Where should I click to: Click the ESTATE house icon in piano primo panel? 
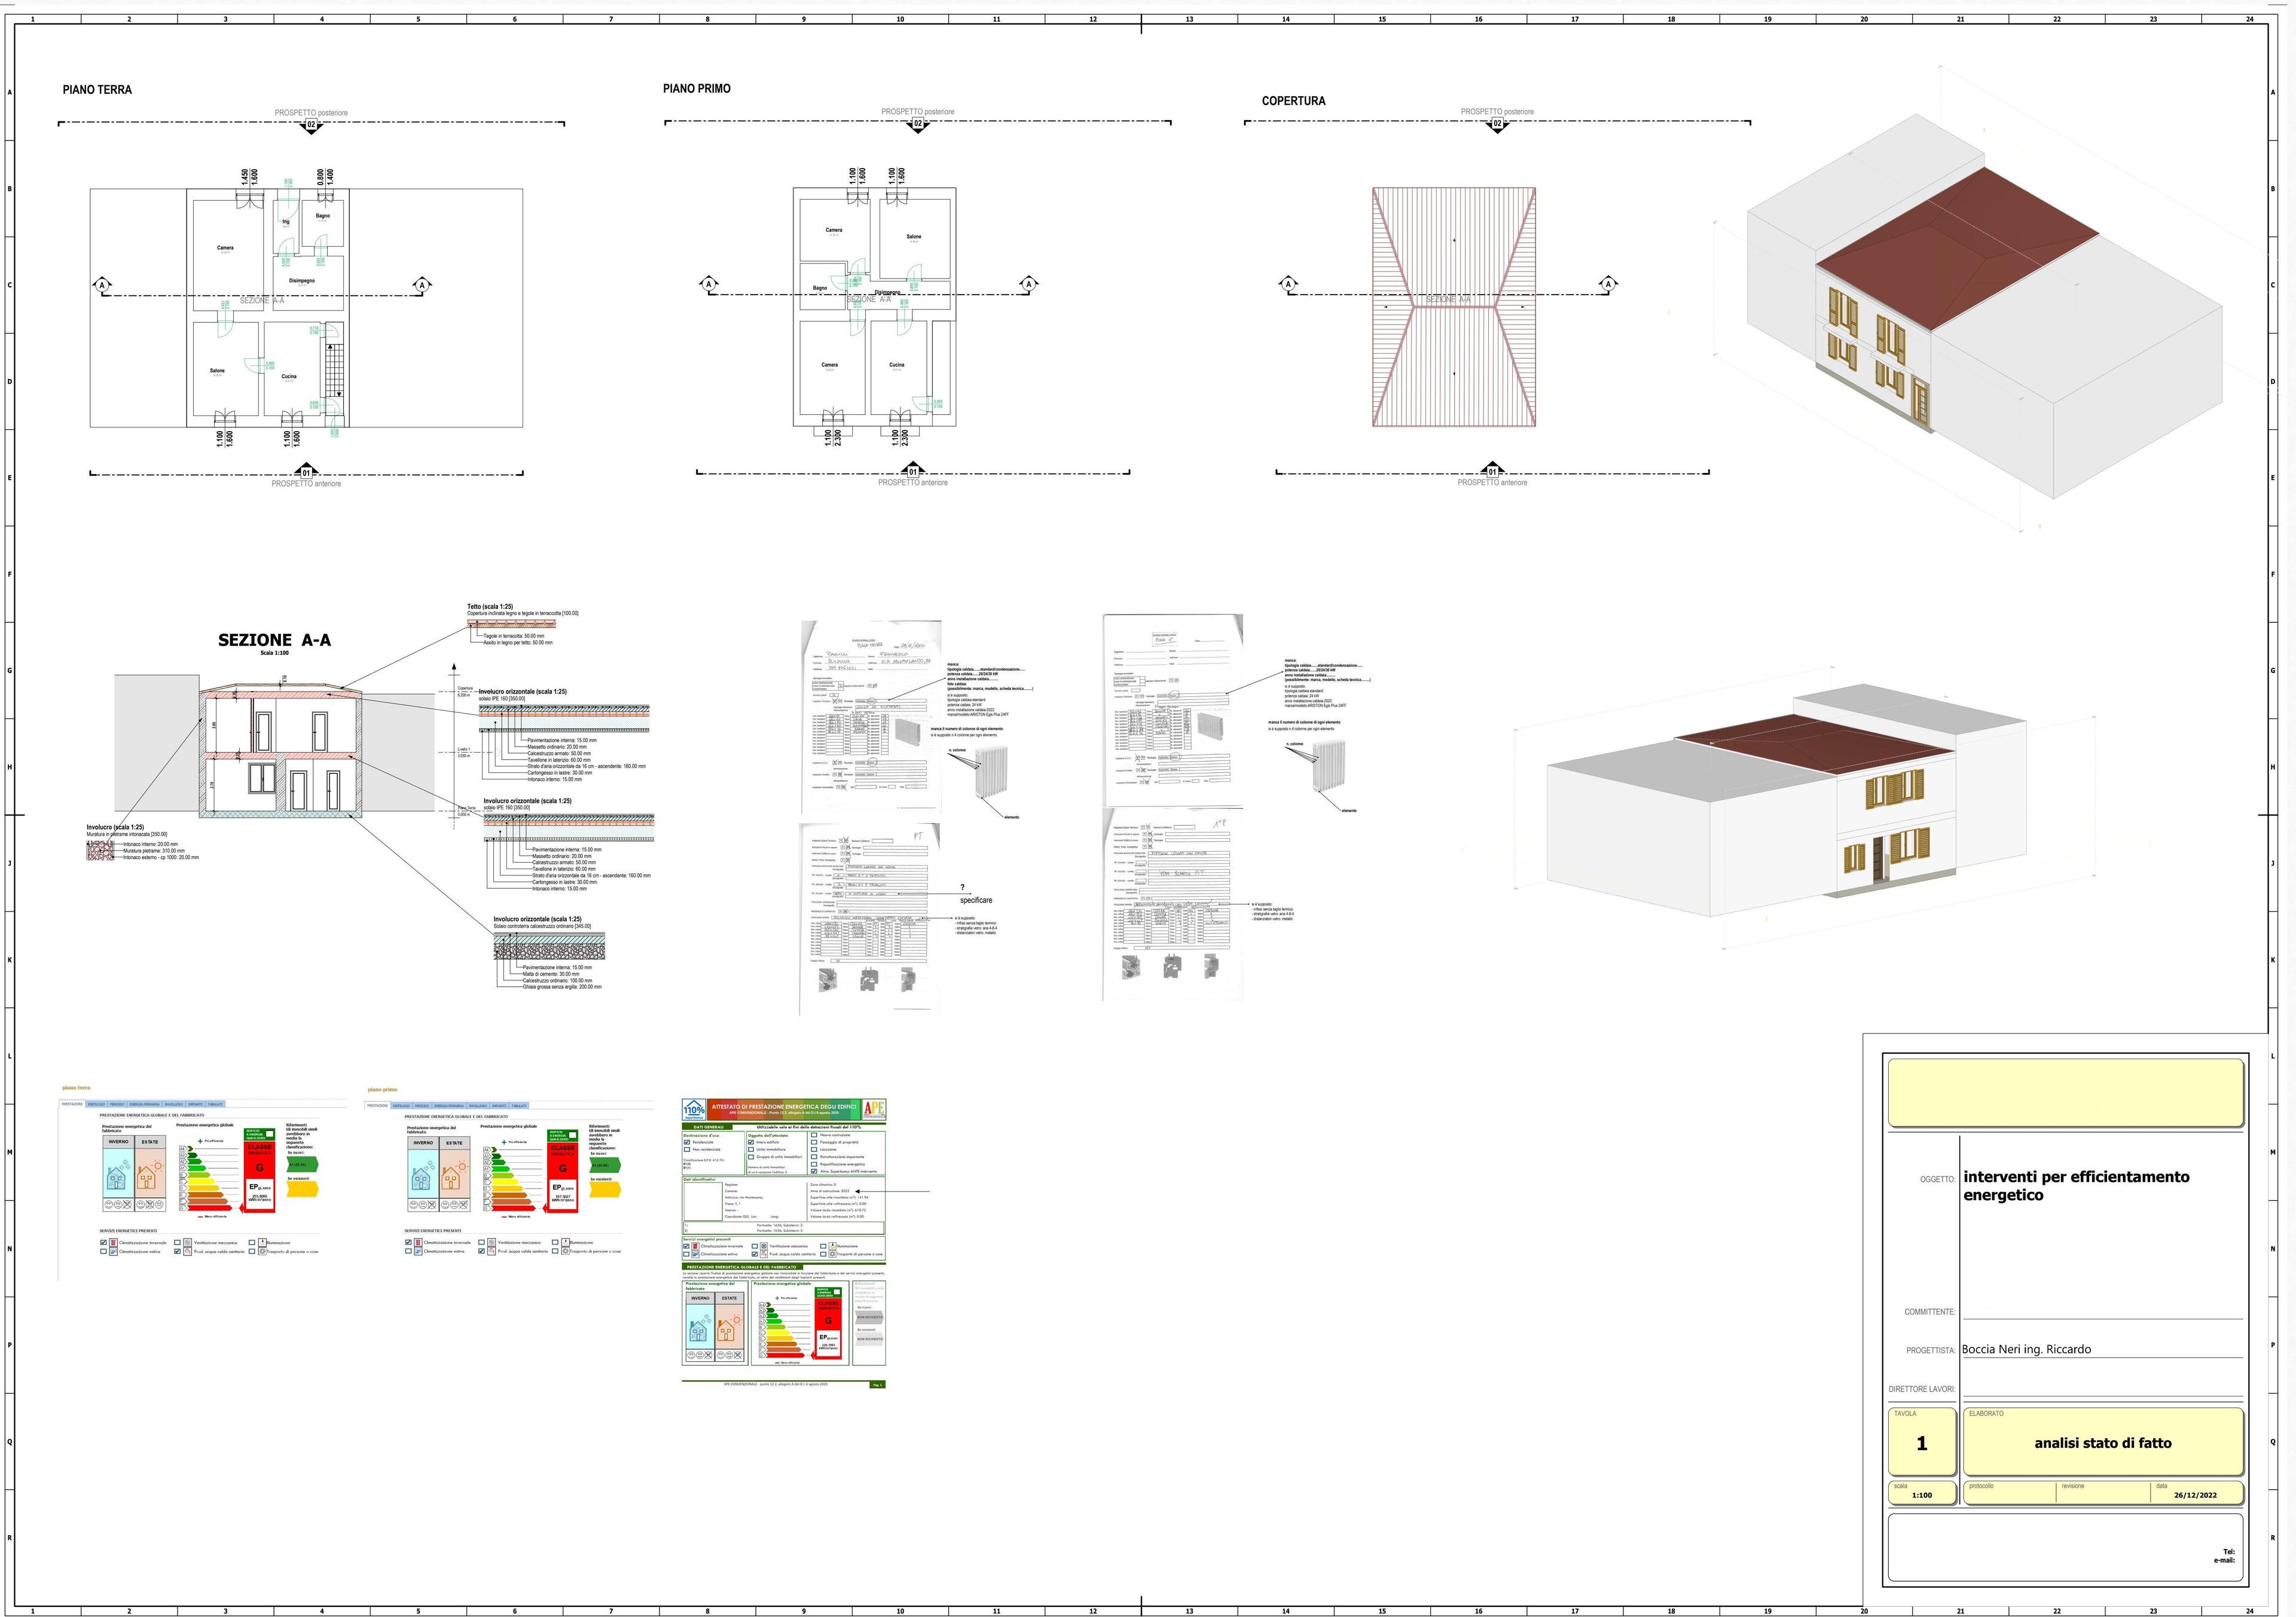coord(455,1175)
